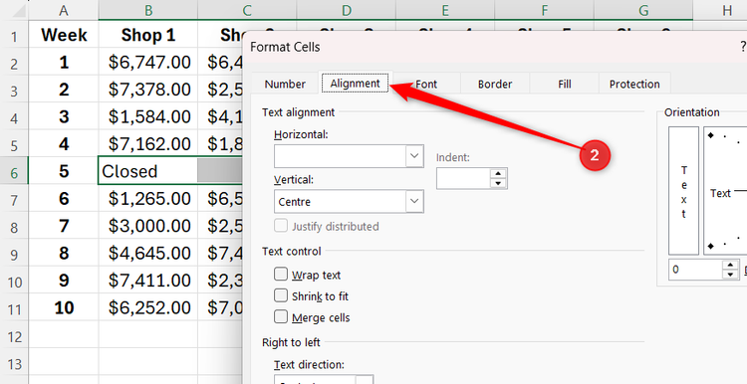This screenshot has width=747, height=384.
Task: Select row 1 header
Action: coord(14,35)
